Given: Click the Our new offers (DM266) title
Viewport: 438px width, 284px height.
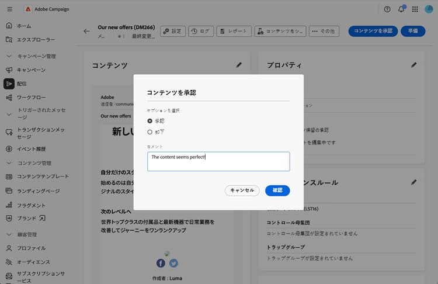Looking at the screenshot, I should [126, 27].
